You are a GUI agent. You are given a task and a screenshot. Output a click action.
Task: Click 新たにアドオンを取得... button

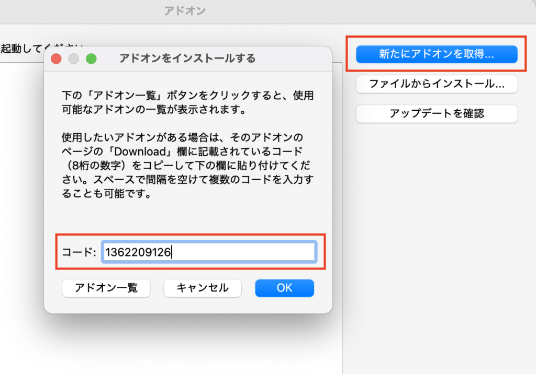(437, 54)
